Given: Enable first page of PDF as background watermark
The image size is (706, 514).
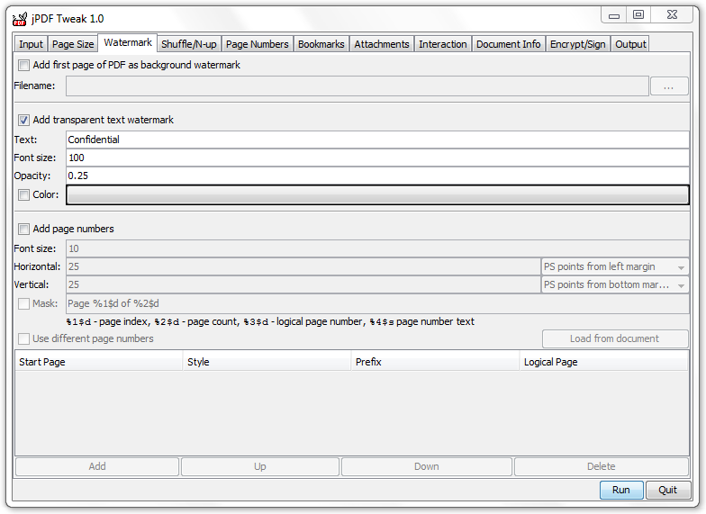Looking at the screenshot, I should pos(23,65).
